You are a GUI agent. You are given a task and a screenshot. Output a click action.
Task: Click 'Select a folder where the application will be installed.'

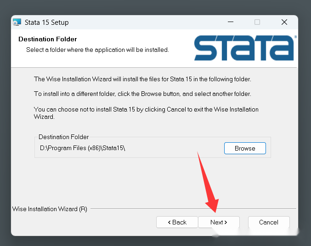coord(97,50)
